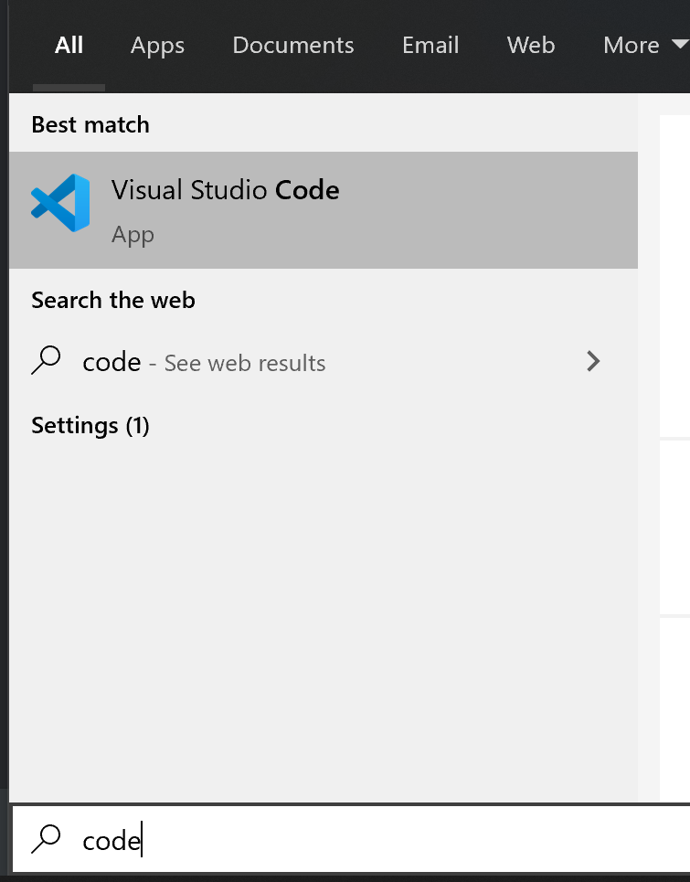Select the All results tab

(x=69, y=45)
